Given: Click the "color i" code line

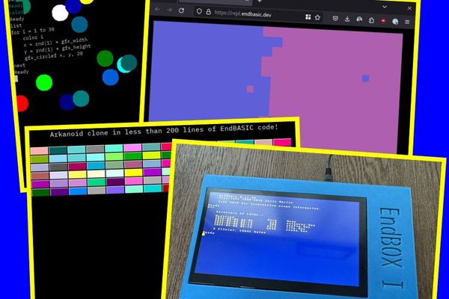Looking at the screenshot, I should [x=33, y=37].
